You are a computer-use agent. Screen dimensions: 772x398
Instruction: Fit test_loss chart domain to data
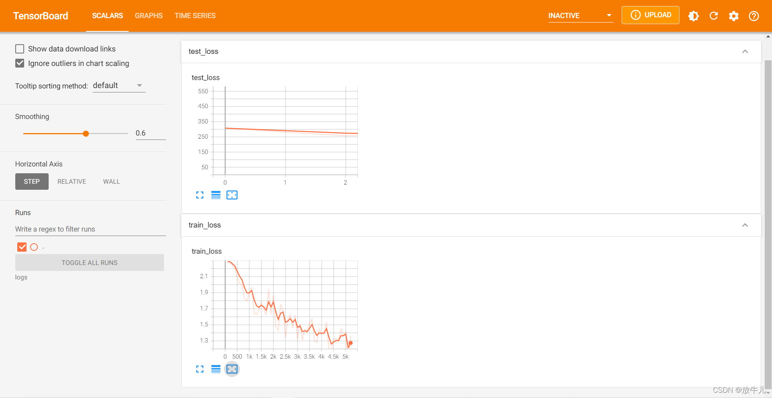click(x=232, y=195)
